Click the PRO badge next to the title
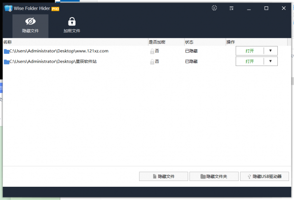This screenshot has height=200, width=294. tap(55, 9)
